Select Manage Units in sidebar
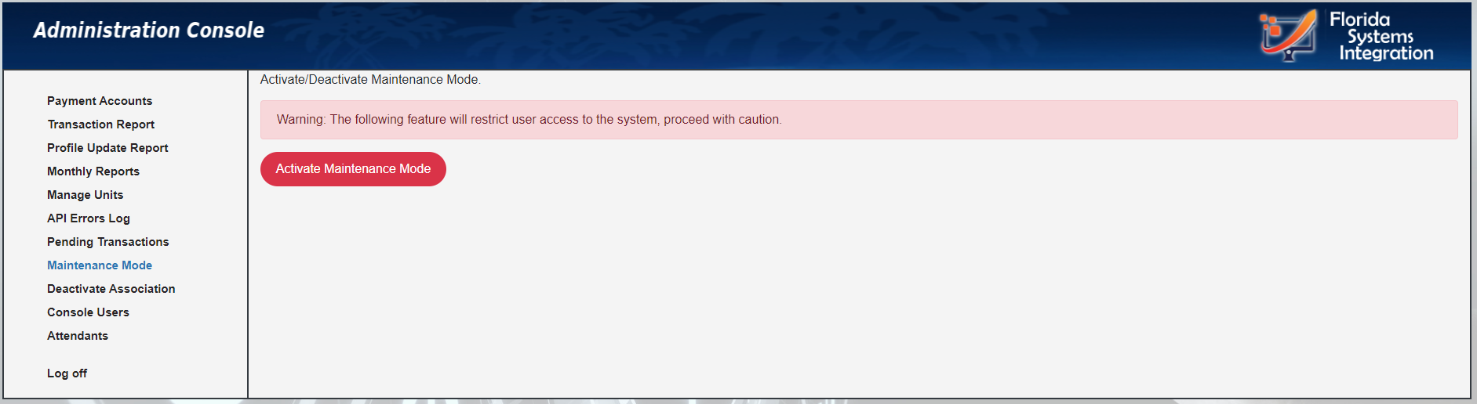Image resolution: width=1477 pixels, height=404 pixels. [x=85, y=195]
